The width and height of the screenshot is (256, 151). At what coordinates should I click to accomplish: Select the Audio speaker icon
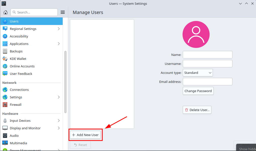click(5, 136)
